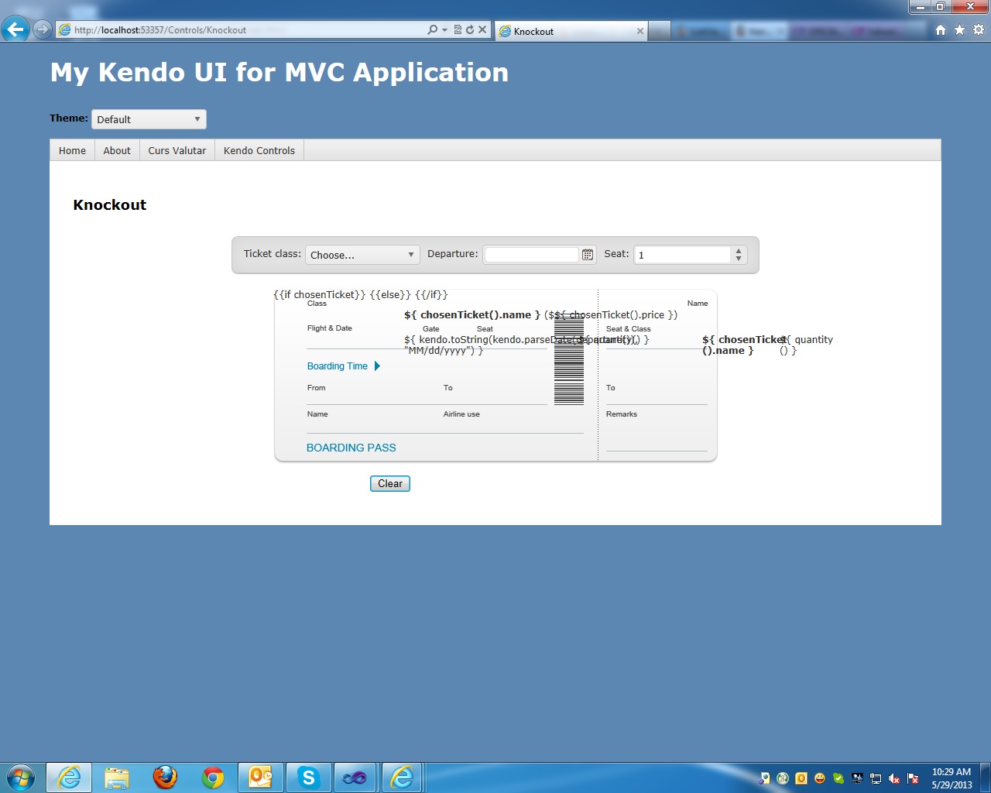This screenshot has height=793, width=991.
Task: Click the Yahoo Messenger smiley tray icon
Action: pyautogui.click(x=820, y=778)
